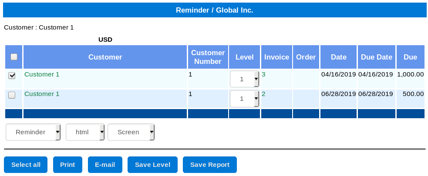Screen dimensions: 428x176
Task: Tick the header select-all checkbox
Action: [13, 56]
